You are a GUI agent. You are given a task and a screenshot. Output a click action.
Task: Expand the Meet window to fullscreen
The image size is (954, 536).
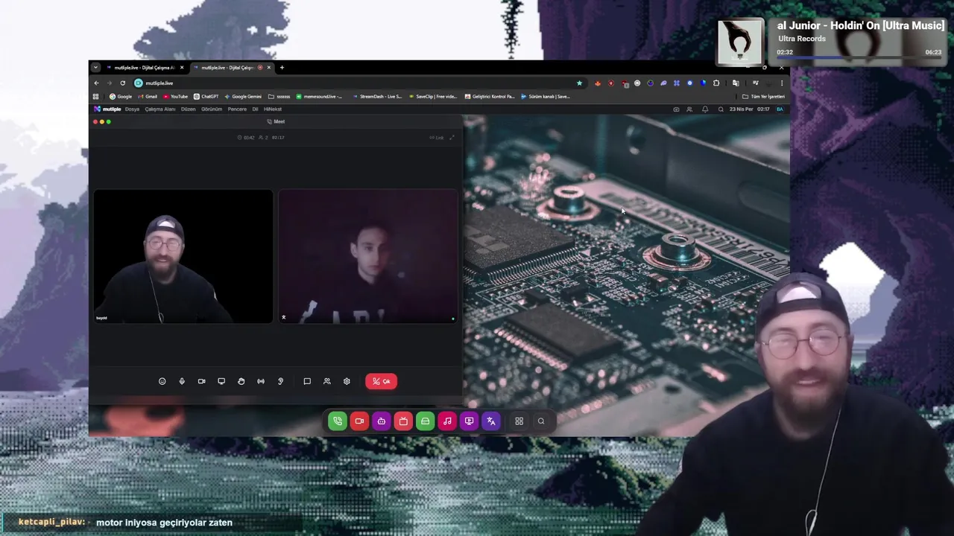pos(452,138)
